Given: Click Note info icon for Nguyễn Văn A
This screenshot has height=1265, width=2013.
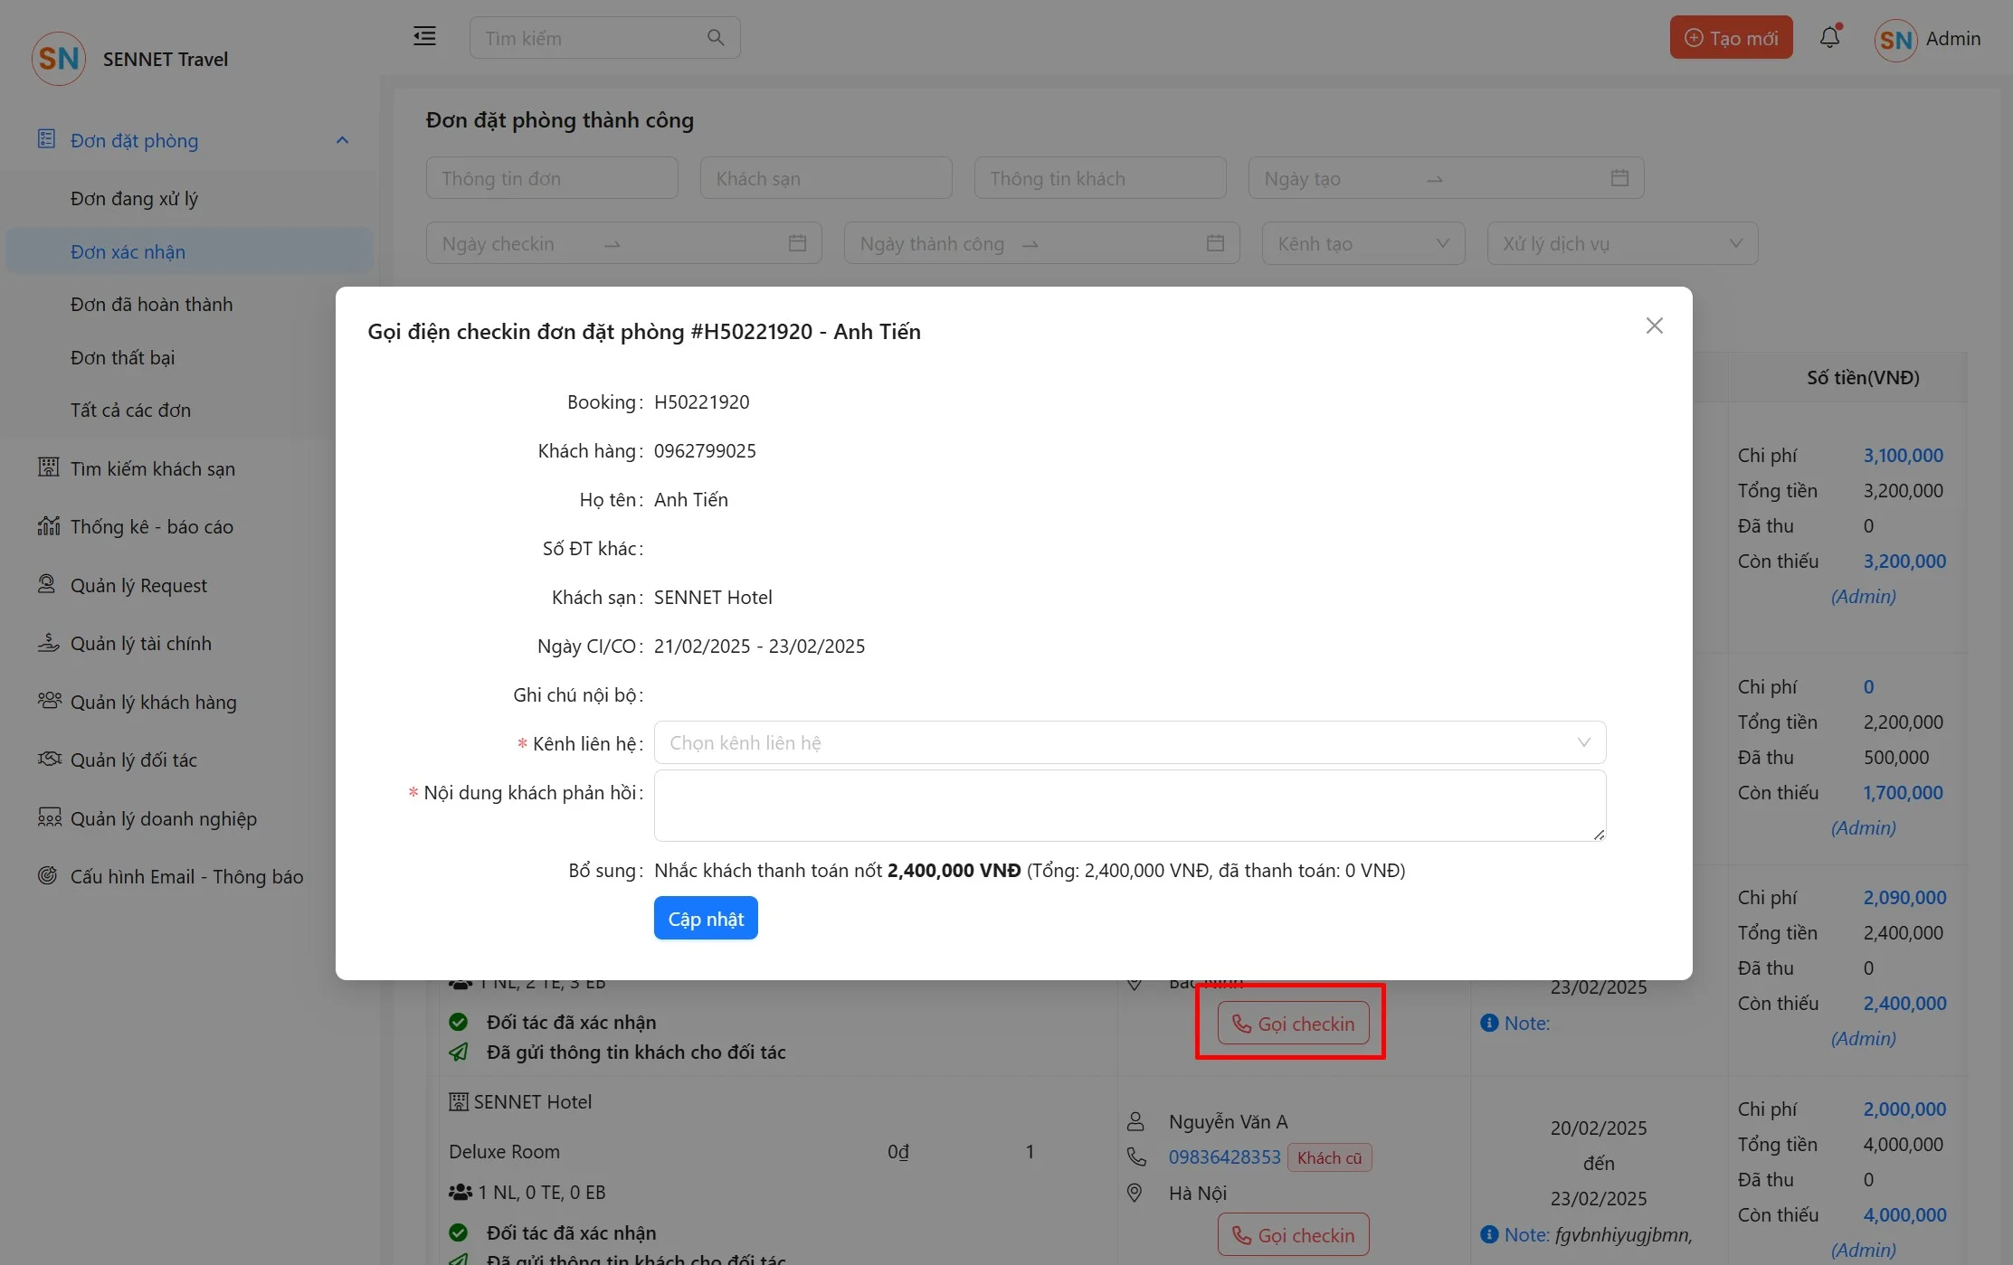Looking at the screenshot, I should 1489,1234.
